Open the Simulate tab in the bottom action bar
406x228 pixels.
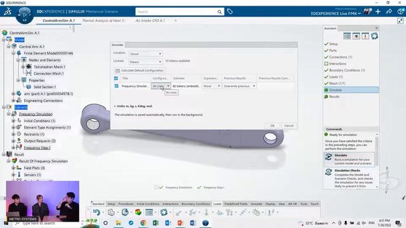click(256, 204)
